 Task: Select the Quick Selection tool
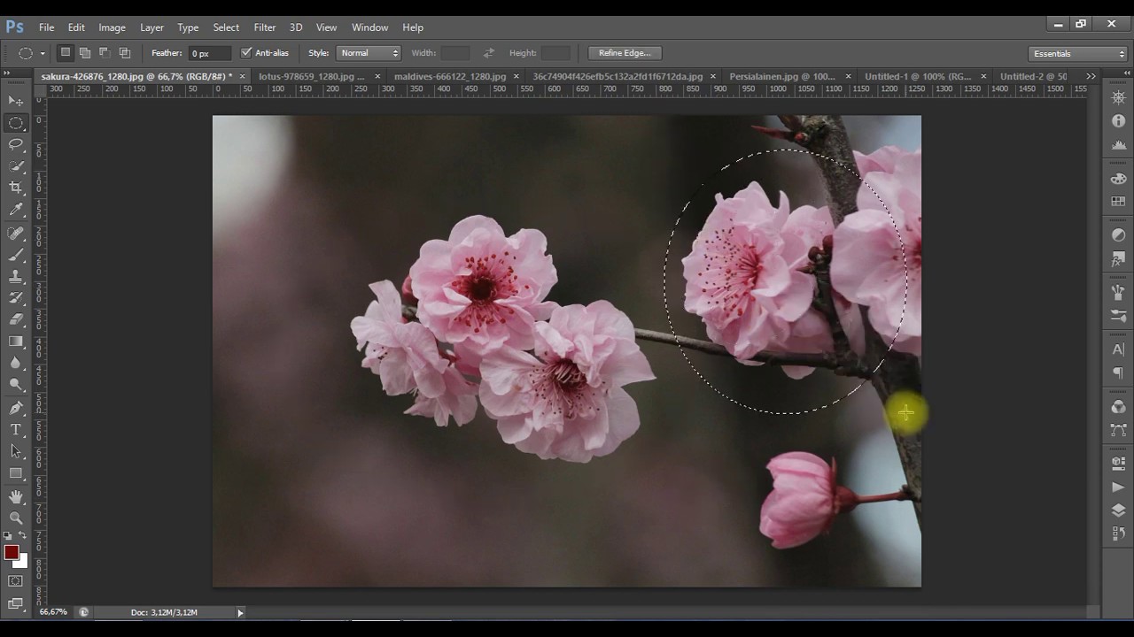click(16, 165)
